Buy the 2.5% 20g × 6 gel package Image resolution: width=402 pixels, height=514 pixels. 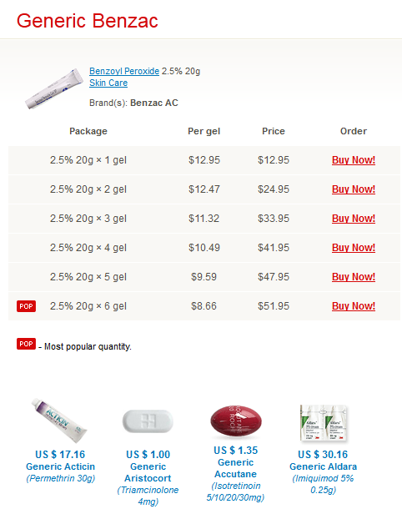(354, 306)
